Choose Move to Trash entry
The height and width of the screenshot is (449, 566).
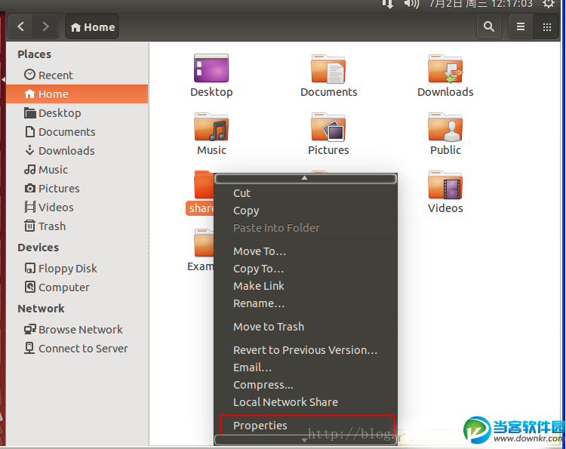click(306, 327)
